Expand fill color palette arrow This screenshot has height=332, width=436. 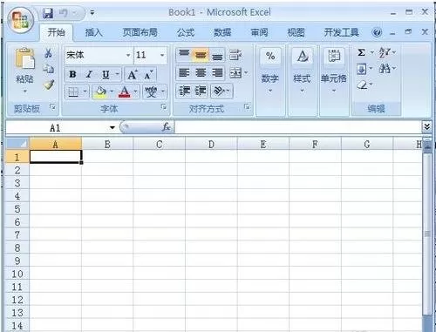112,91
